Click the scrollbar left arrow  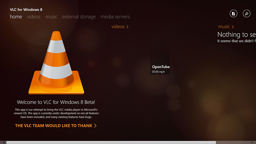[x=4, y=142]
